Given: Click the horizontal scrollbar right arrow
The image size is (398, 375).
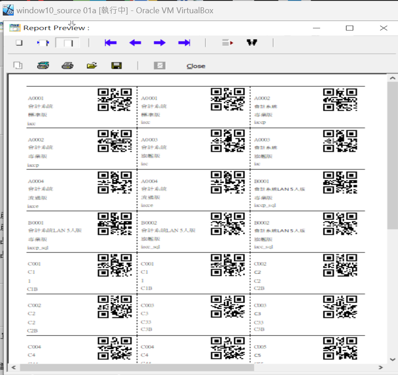Looking at the screenshot, I should [381, 367].
